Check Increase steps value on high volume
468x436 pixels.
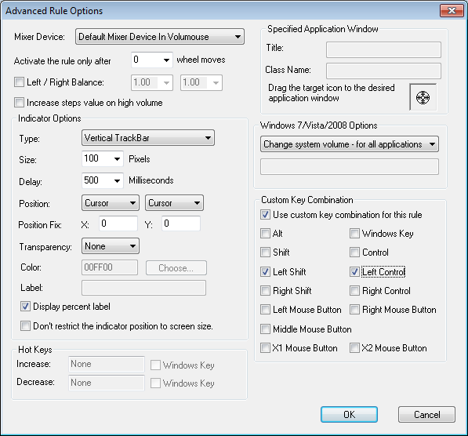point(19,103)
